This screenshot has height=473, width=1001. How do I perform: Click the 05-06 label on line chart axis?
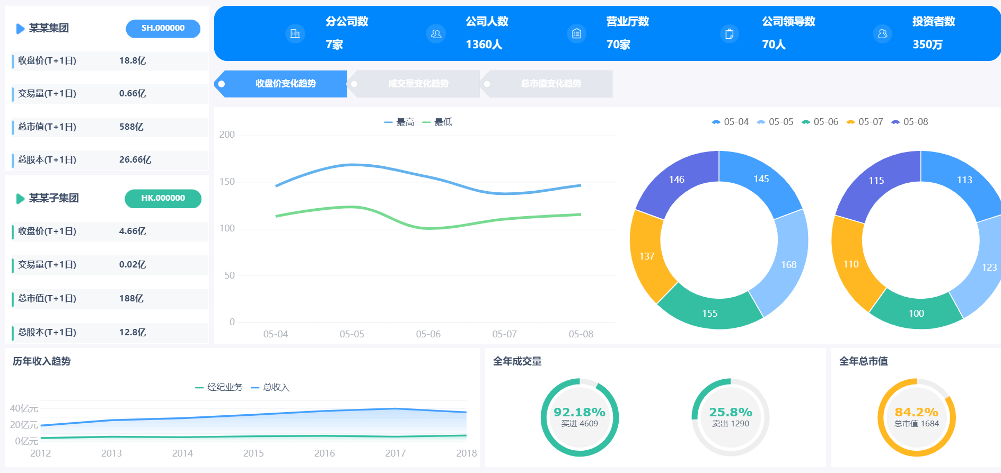(428, 334)
